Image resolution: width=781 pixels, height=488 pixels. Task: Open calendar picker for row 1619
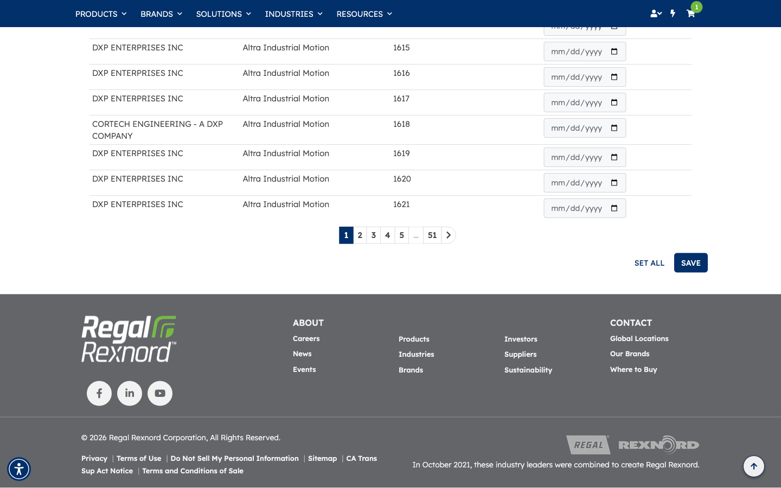point(614,157)
